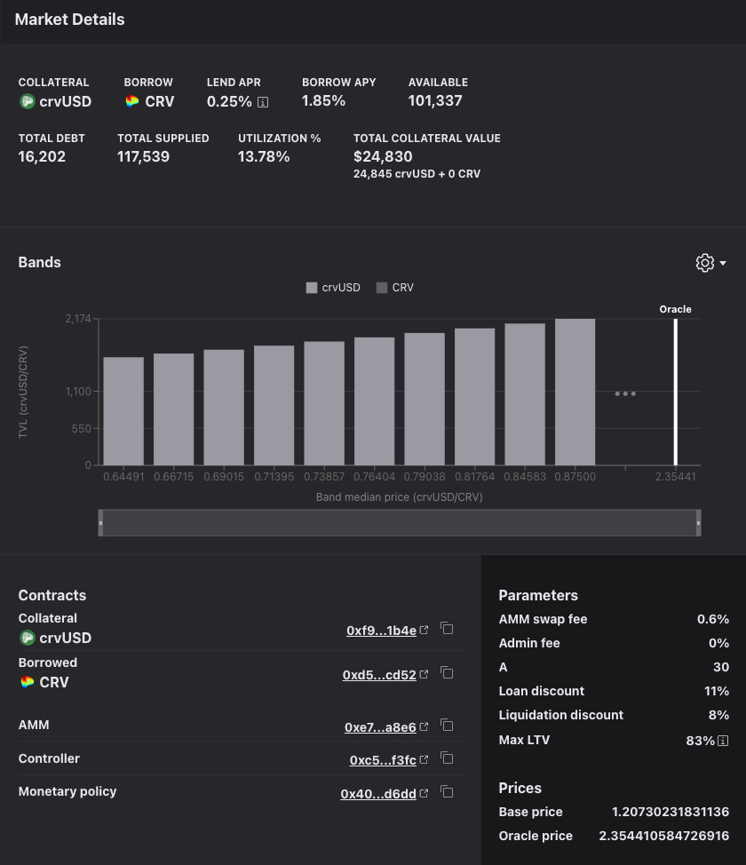Click the crvUSD icon in Contracts section
The image size is (746, 865).
click(27, 638)
